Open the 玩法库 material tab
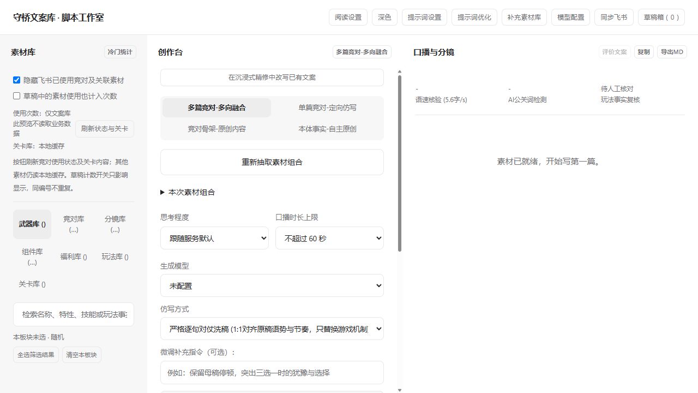The image size is (698, 393). coord(115,257)
